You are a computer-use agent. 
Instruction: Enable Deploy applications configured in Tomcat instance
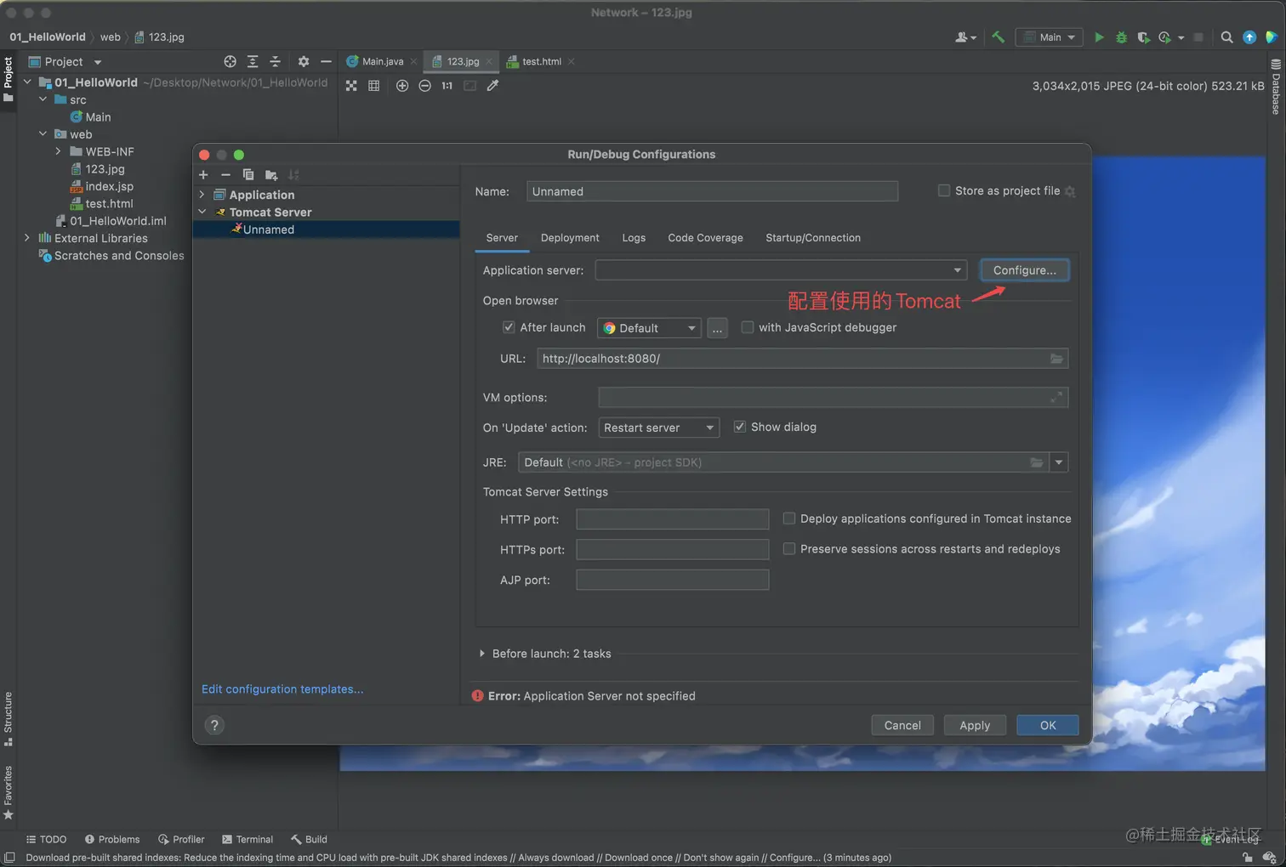click(x=789, y=518)
